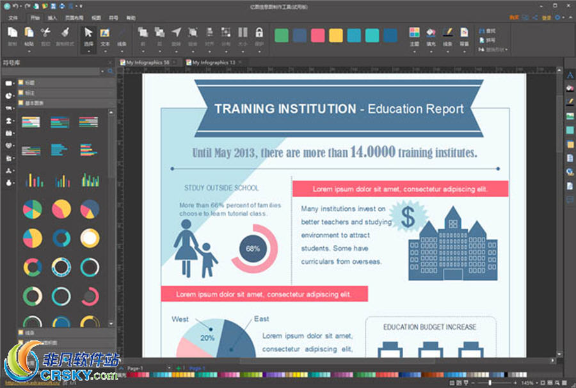
Task: Collapse the ribbon with the up chevron
Action: tap(570, 18)
